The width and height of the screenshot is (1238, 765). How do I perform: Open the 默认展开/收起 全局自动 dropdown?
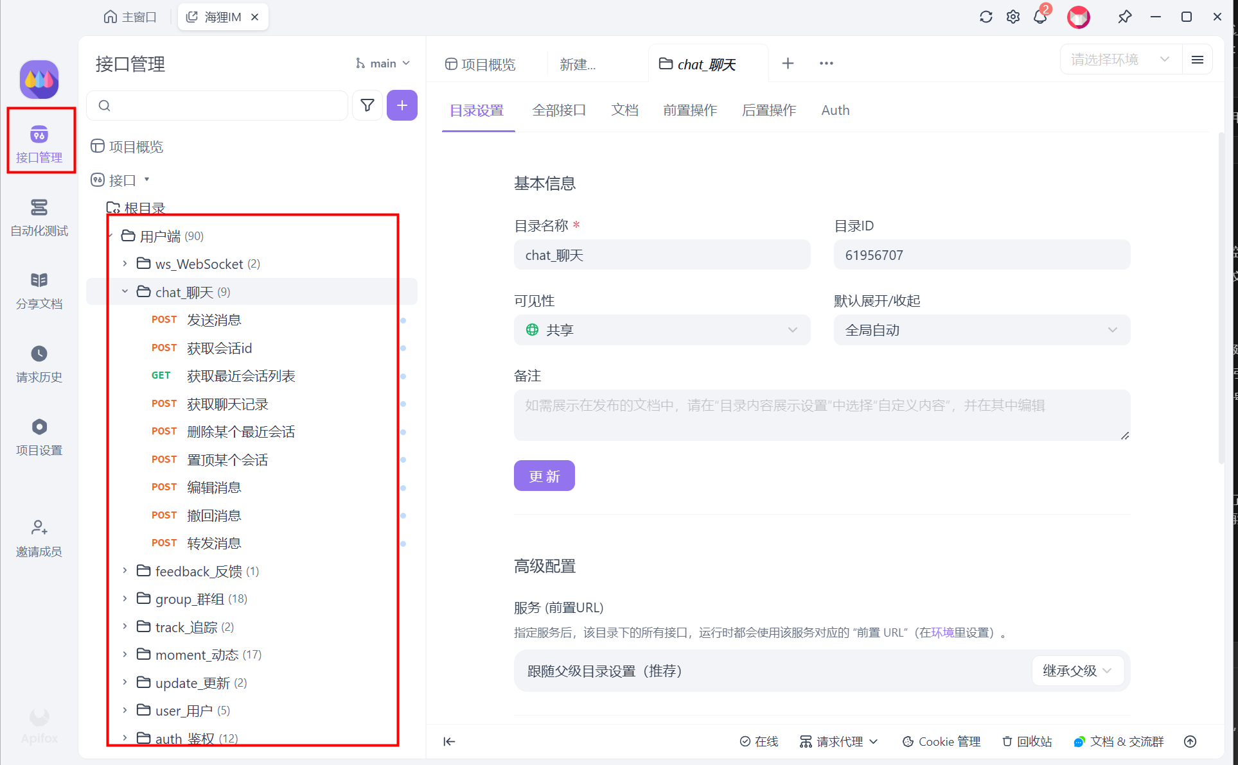click(982, 330)
